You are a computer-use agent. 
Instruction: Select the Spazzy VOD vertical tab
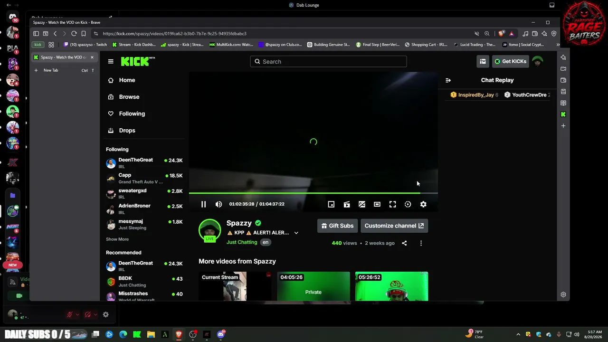[x=64, y=57]
